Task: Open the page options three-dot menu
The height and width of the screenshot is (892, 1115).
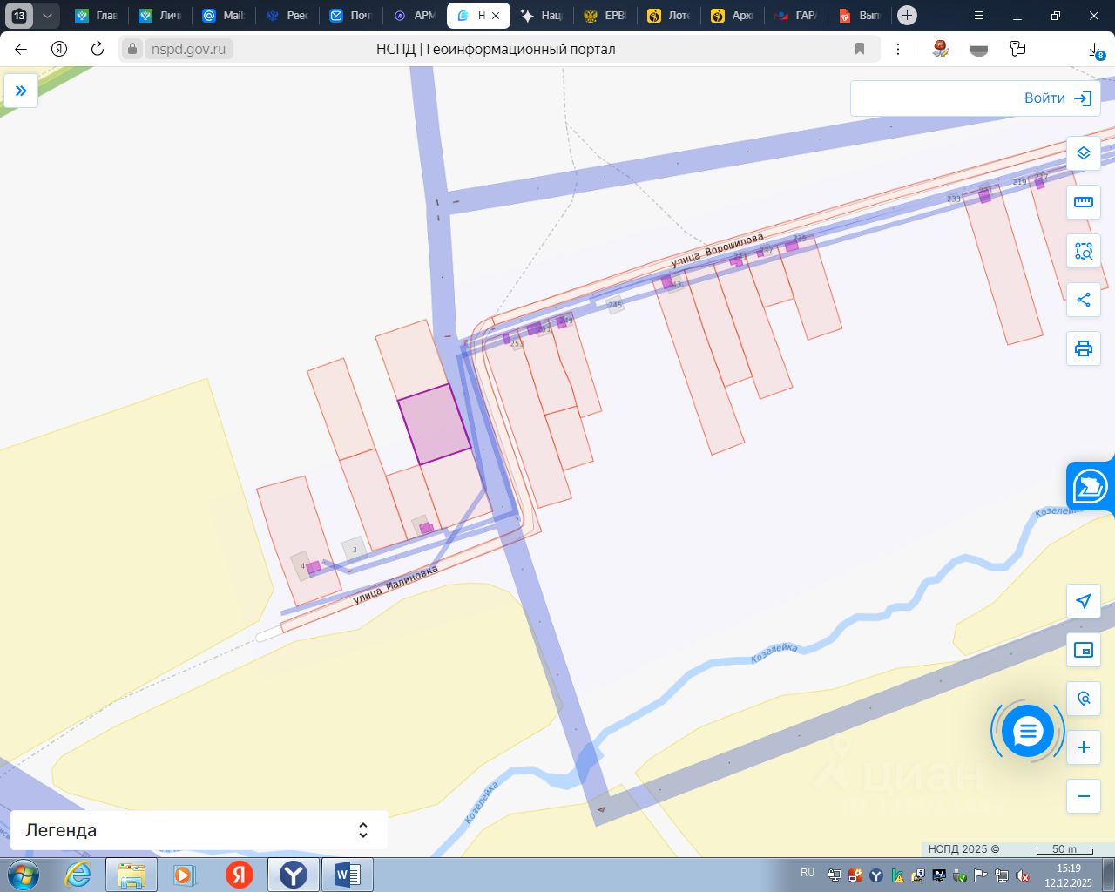Action: tap(898, 49)
